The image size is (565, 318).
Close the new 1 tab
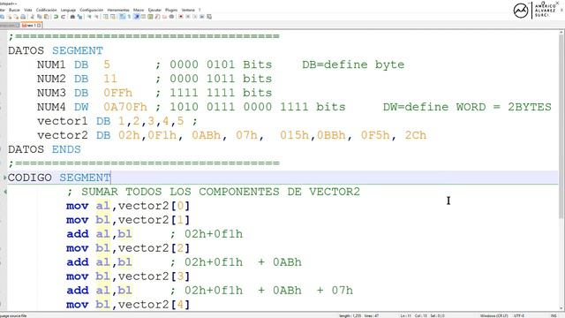(39, 26)
